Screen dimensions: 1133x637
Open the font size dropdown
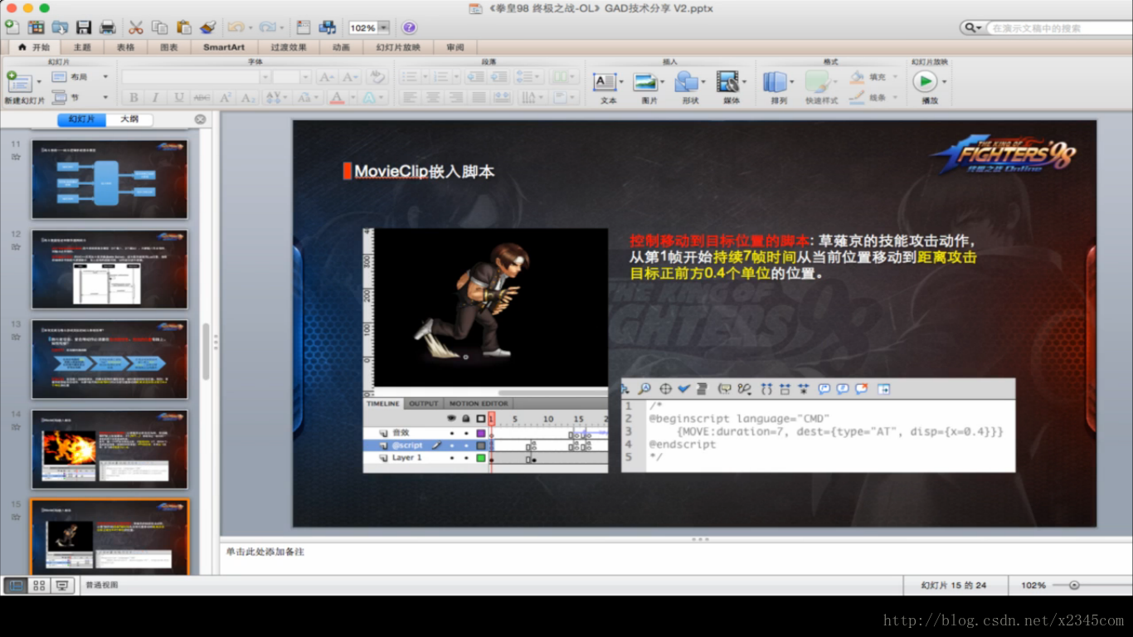(x=305, y=77)
